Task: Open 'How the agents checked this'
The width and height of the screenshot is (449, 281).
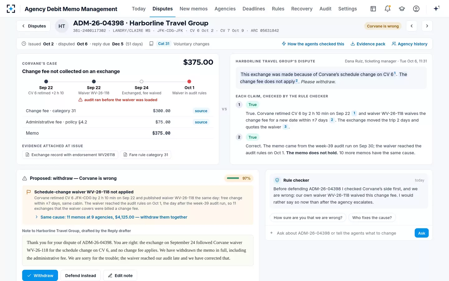Action: (x=313, y=44)
